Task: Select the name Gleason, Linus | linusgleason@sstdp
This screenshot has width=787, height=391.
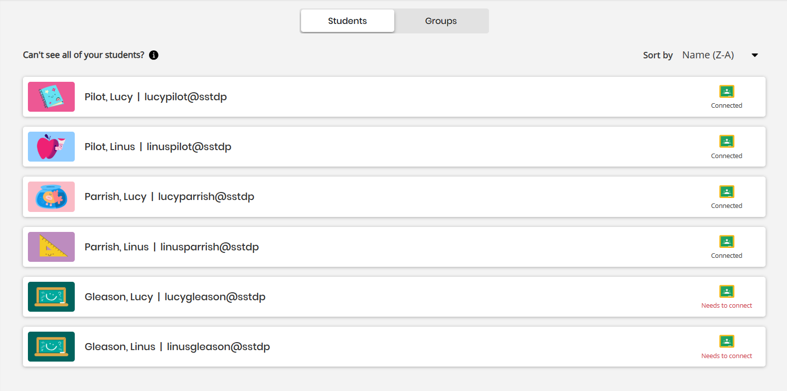Action: (177, 347)
